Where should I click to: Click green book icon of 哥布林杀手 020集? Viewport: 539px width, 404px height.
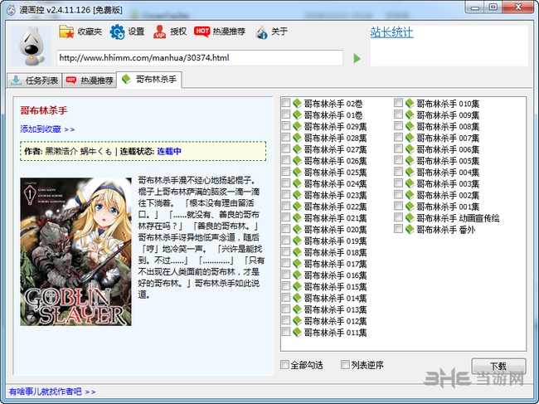(x=297, y=229)
